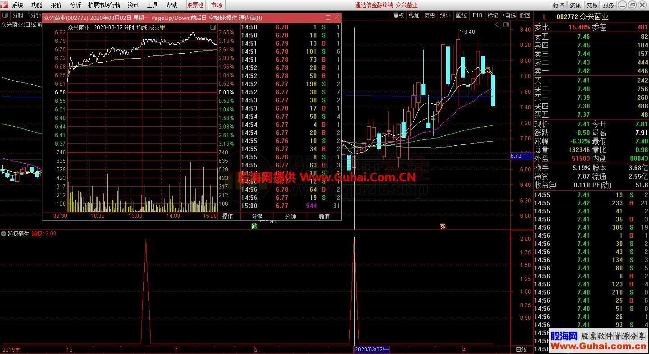Switch to 资讯 button at top right
The width and height of the screenshot is (649, 354).
(575, 5)
